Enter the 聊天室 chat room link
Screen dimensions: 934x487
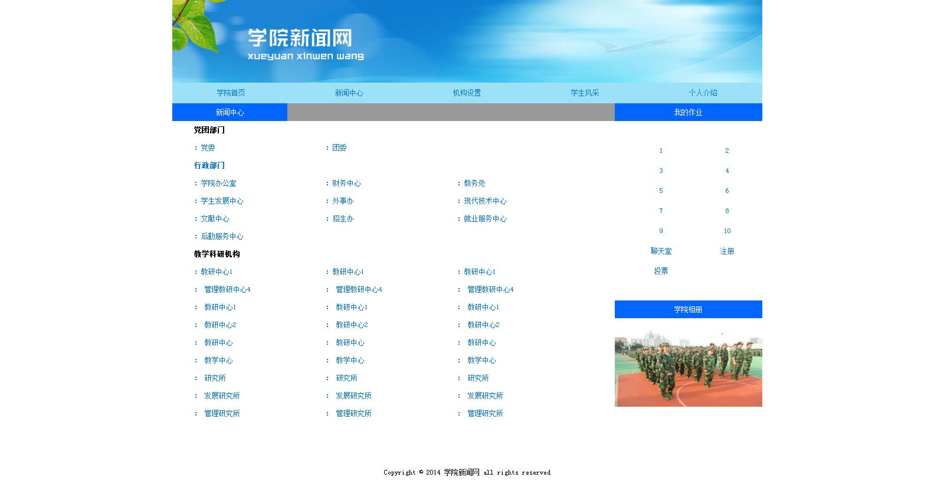(x=661, y=251)
